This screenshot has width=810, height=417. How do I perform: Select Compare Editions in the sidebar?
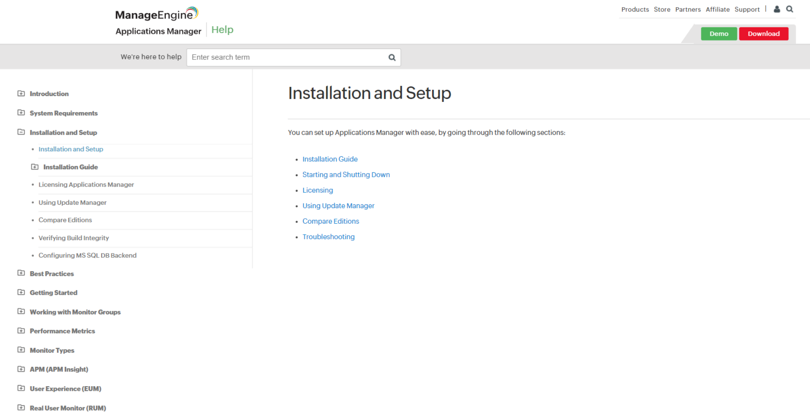point(65,220)
